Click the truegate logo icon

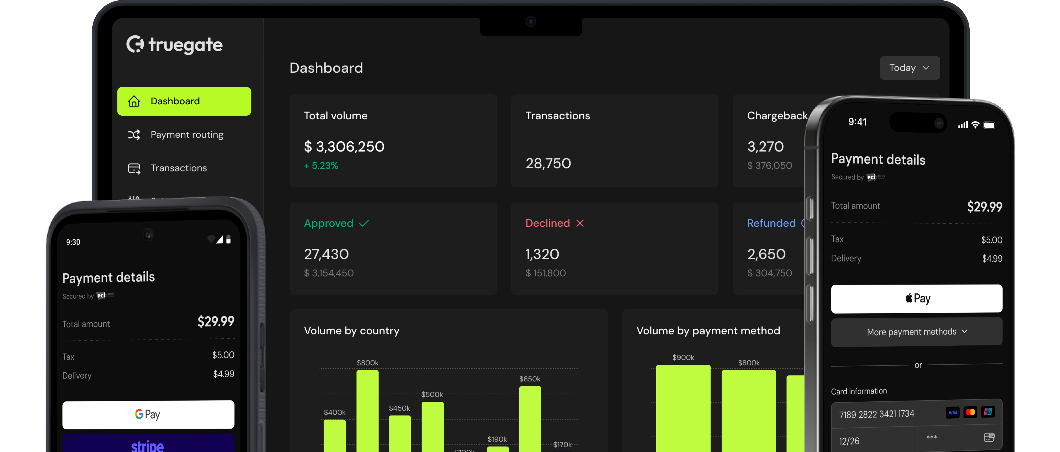point(135,44)
